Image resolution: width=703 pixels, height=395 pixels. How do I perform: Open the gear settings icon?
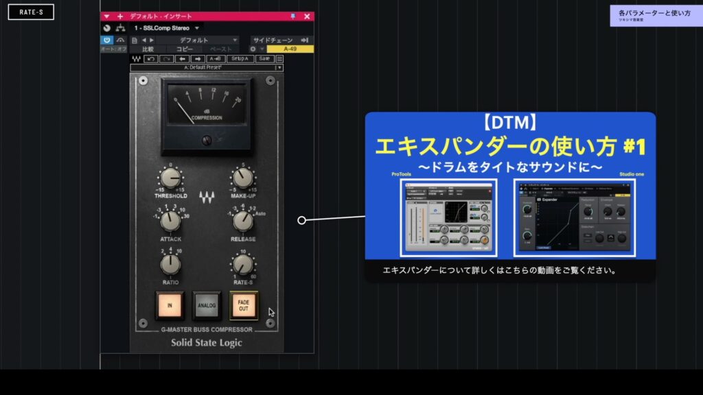pyautogui.click(x=253, y=49)
